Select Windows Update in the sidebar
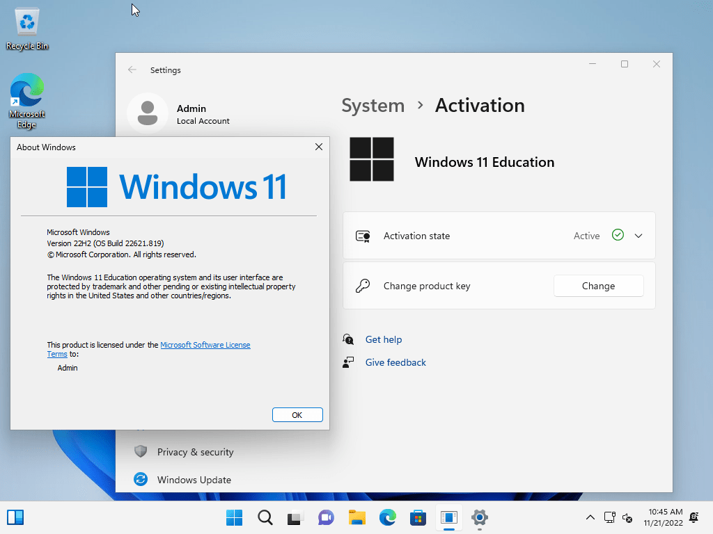Viewport: 713px width, 534px height. click(x=194, y=480)
